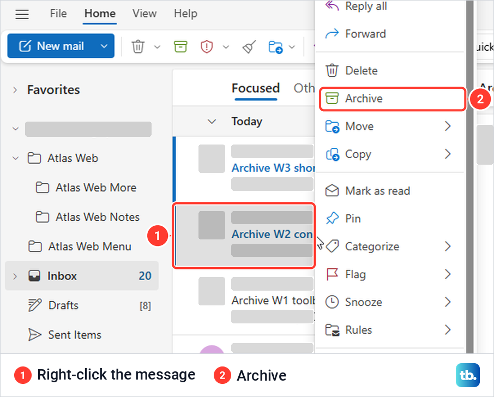Select avatar of Archive W1 message
494x397 pixels.
coord(212,291)
